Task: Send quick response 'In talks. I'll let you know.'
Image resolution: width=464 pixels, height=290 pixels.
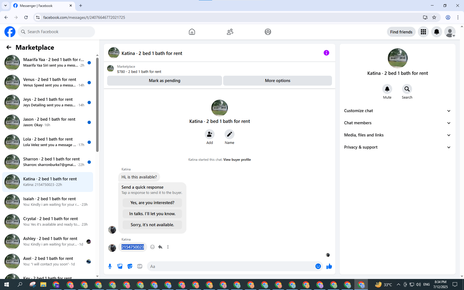Action: tap(152, 214)
